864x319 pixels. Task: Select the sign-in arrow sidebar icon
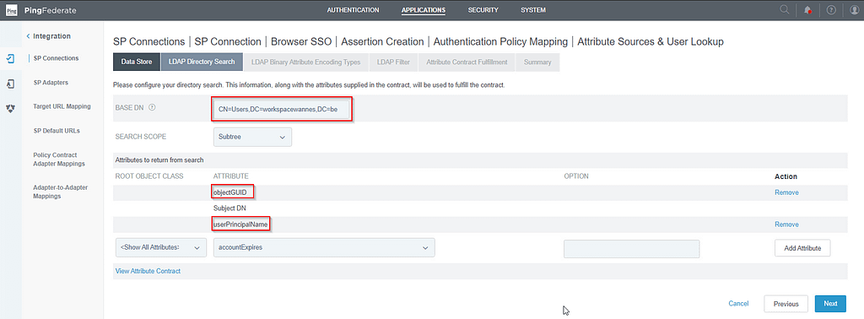(x=10, y=58)
